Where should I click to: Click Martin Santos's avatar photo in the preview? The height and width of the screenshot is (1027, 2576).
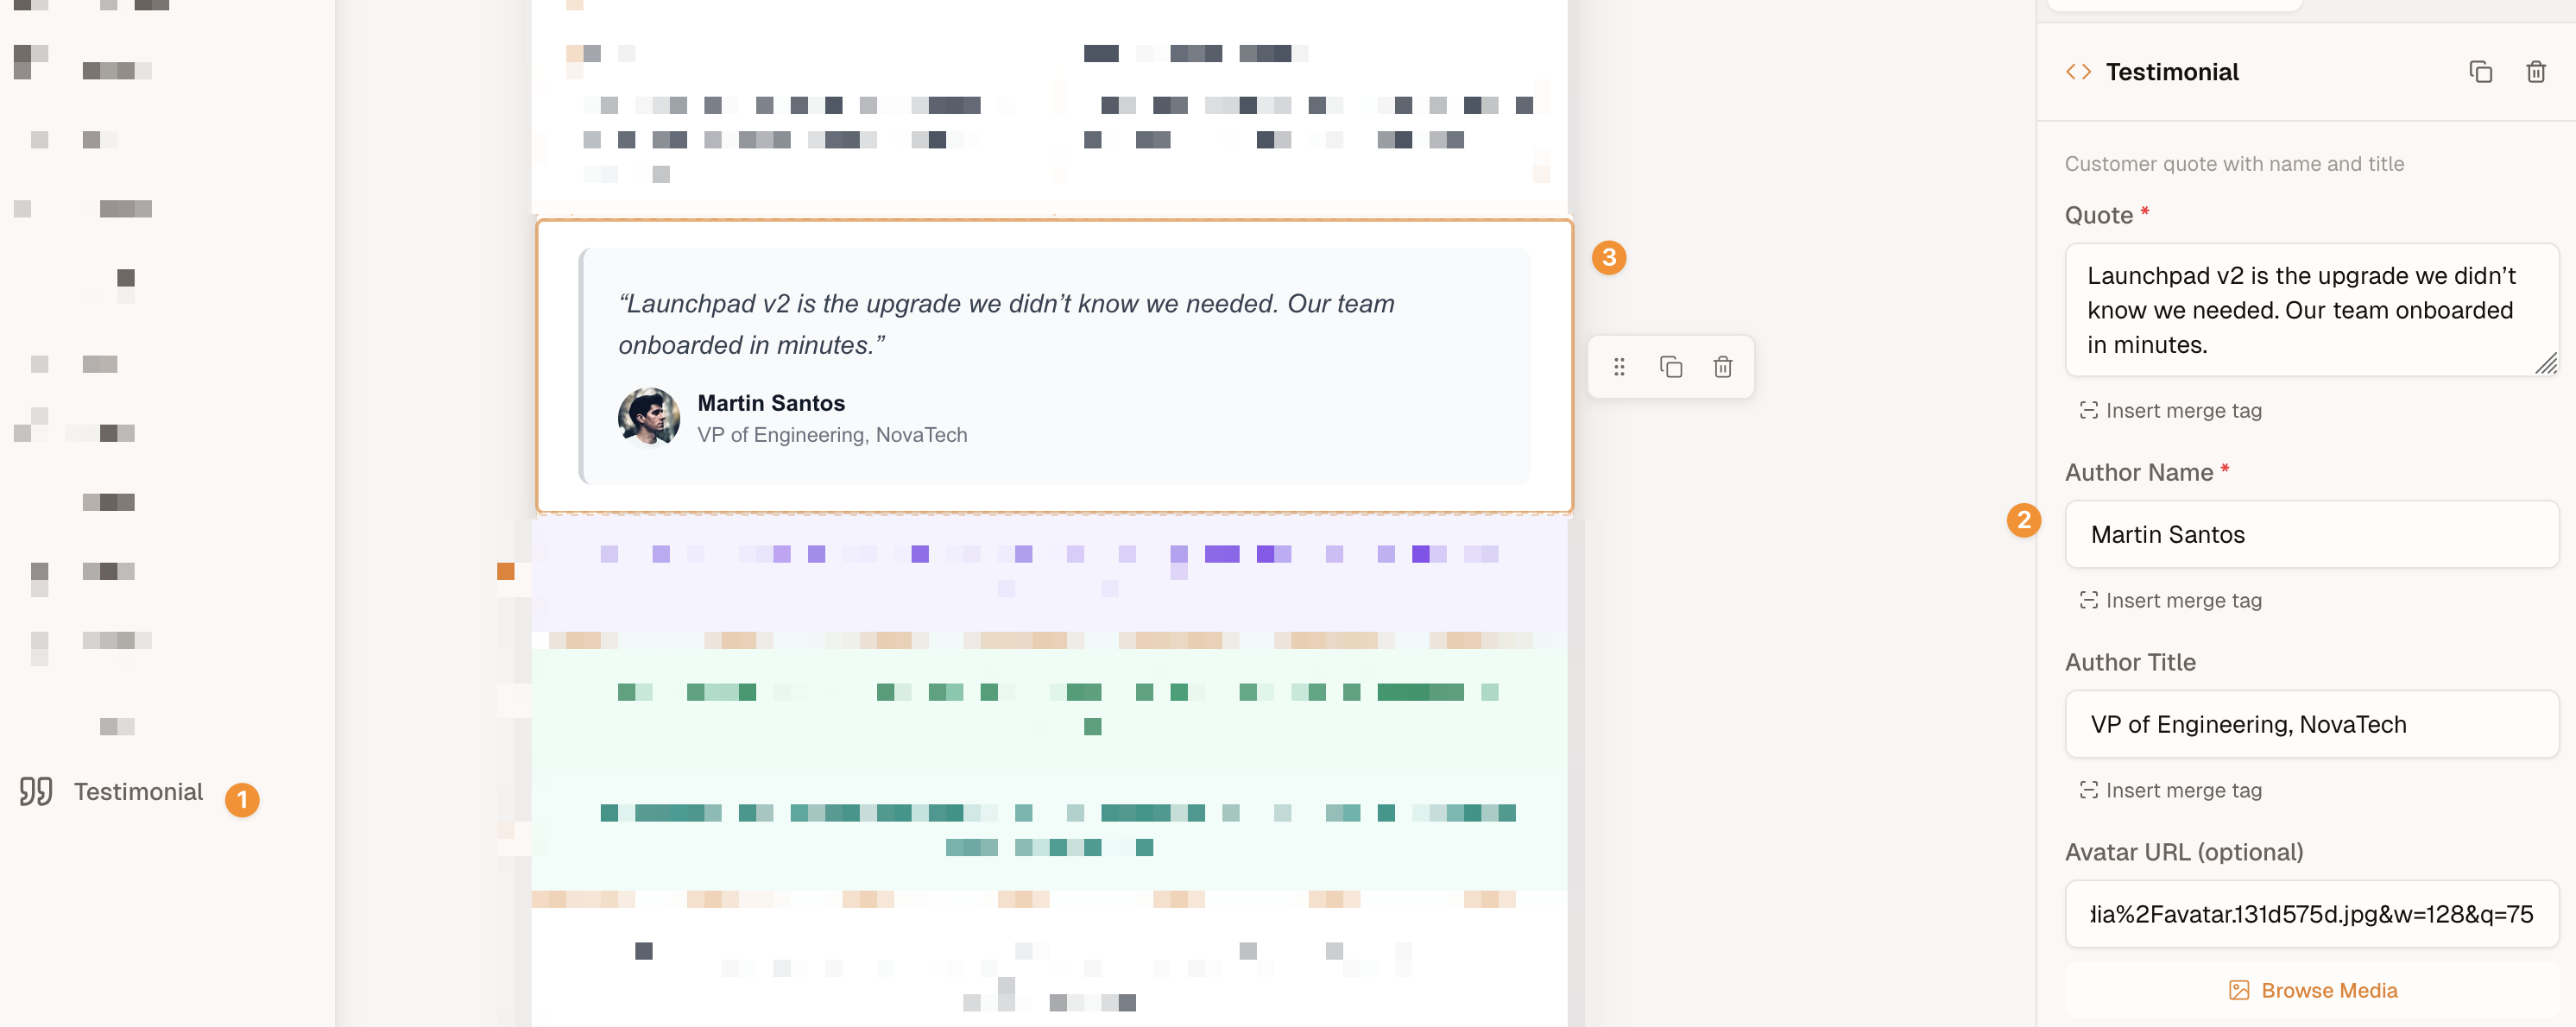(x=649, y=417)
